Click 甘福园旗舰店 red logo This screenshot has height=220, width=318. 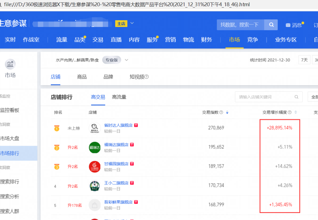(x=95, y=167)
